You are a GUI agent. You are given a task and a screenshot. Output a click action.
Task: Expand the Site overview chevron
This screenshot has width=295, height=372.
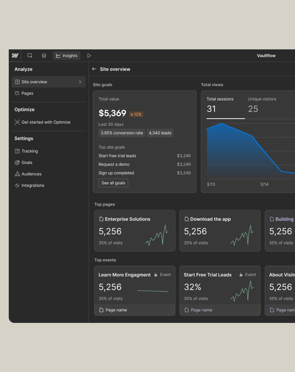(x=80, y=82)
